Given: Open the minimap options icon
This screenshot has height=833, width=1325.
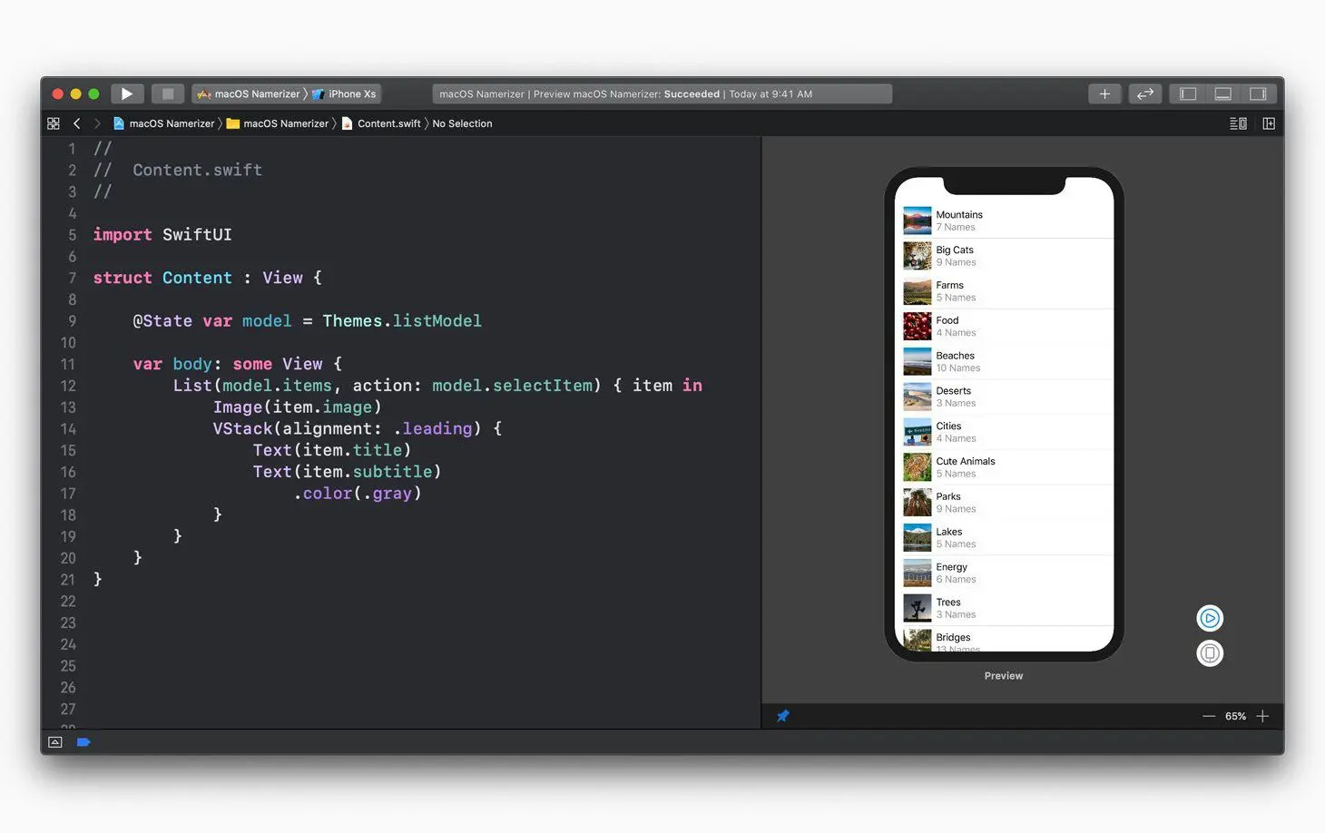Looking at the screenshot, I should click(x=1238, y=123).
